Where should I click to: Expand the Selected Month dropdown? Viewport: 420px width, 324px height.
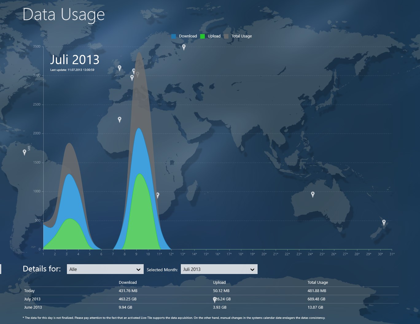(x=219, y=269)
